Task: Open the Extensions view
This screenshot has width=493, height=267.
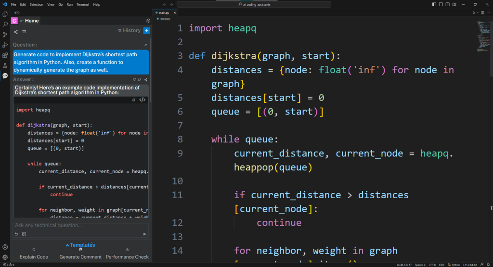Action: click(x=5, y=55)
